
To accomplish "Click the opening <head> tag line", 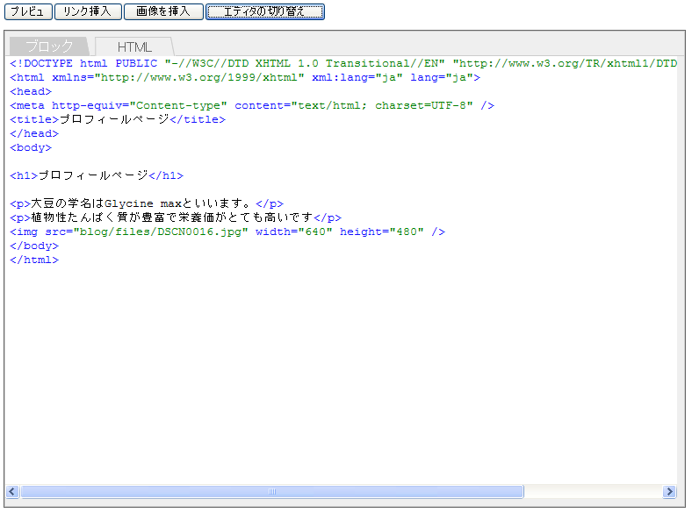I will coord(31,92).
